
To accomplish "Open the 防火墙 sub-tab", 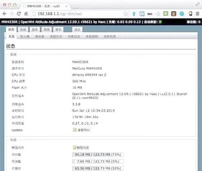I will 25,37.
